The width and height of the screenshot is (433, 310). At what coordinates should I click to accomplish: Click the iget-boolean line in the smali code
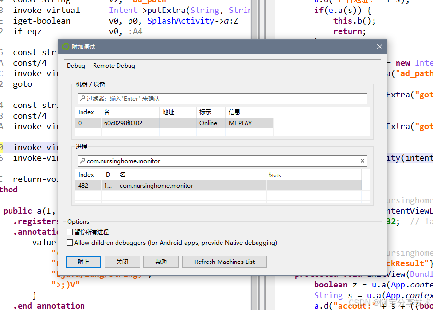126,21
